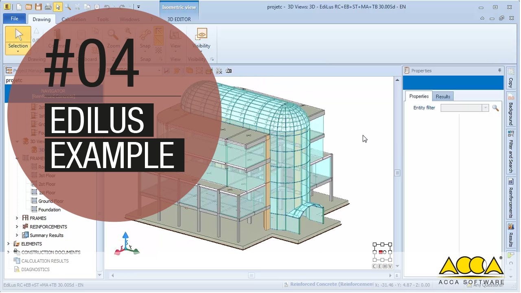
Task: Click the Redo arrow icon
Action: pyautogui.click(x=122, y=7)
